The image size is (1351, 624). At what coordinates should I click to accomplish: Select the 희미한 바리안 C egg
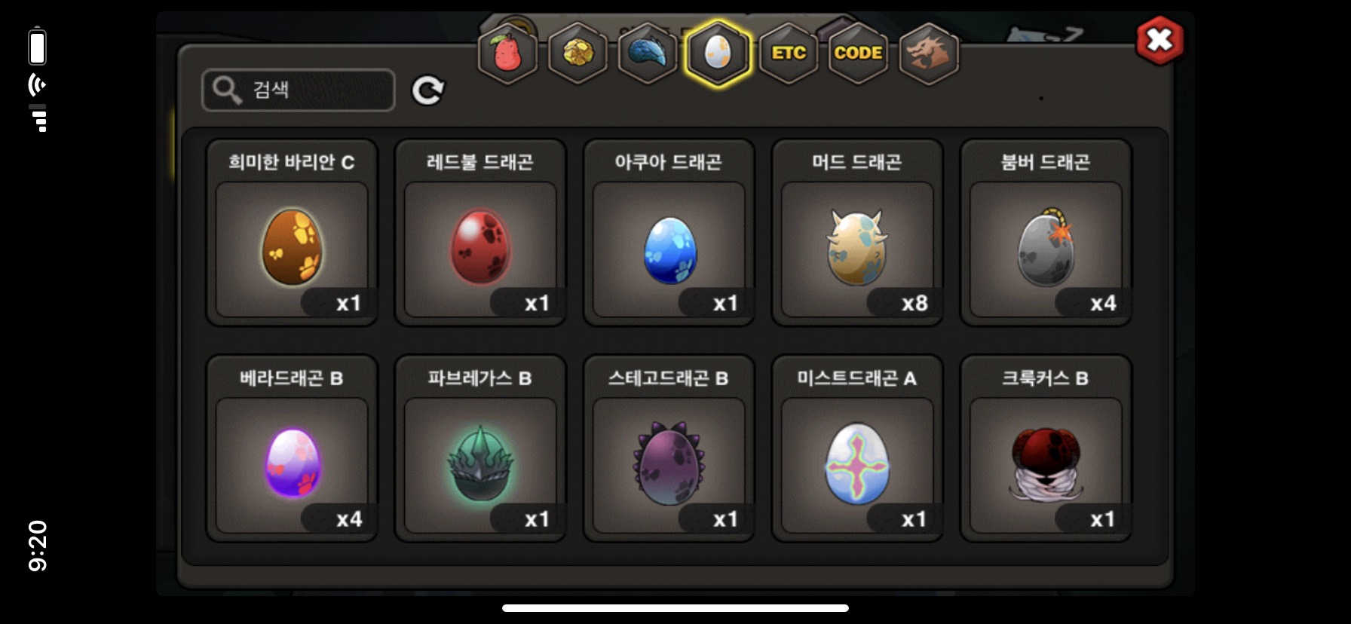click(292, 233)
